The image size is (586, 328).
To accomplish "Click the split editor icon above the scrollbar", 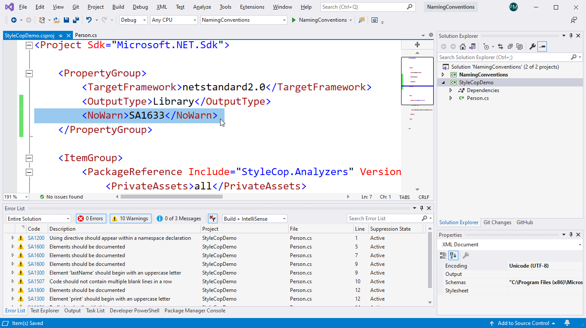I will [x=417, y=45].
